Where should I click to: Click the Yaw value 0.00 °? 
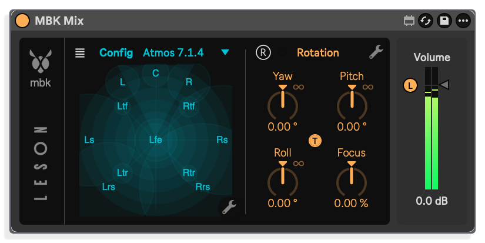282,127
